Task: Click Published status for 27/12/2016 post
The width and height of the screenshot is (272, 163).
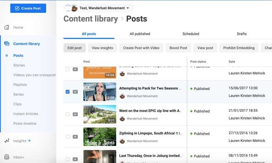Action: [x=200, y=134]
